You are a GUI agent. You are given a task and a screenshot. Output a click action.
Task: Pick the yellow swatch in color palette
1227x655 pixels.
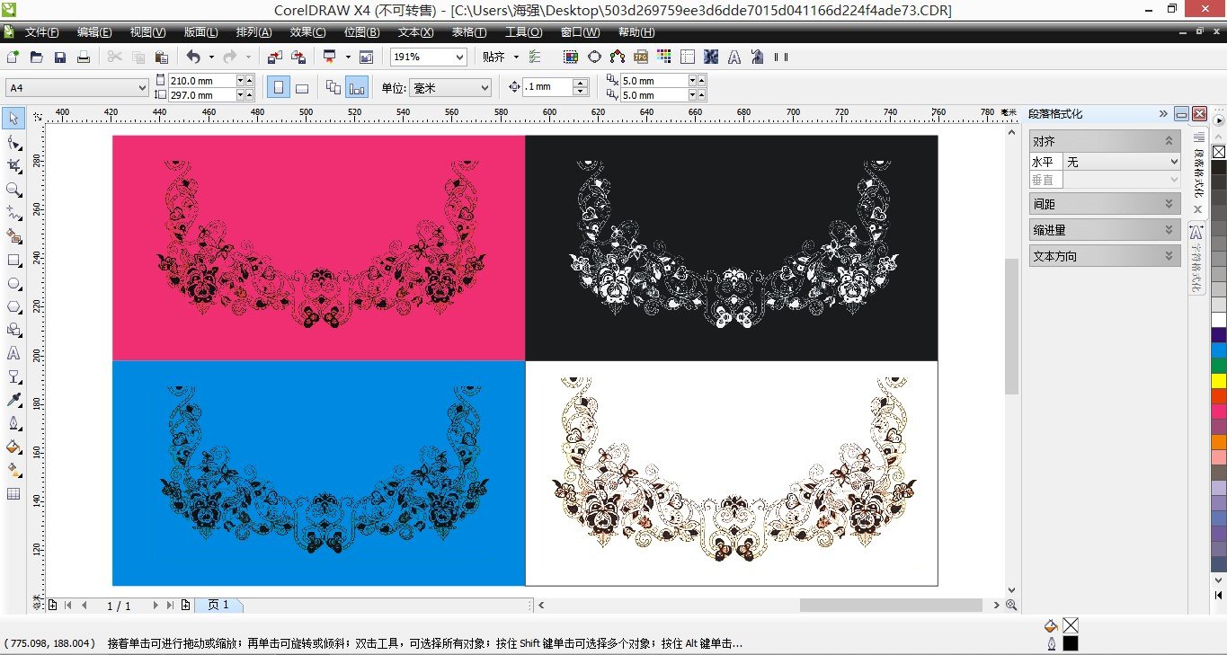point(1219,381)
